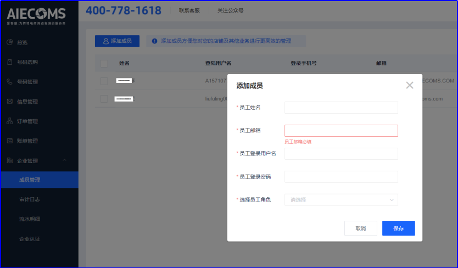Click the 号码选购 clipboard icon

pyautogui.click(x=10, y=62)
